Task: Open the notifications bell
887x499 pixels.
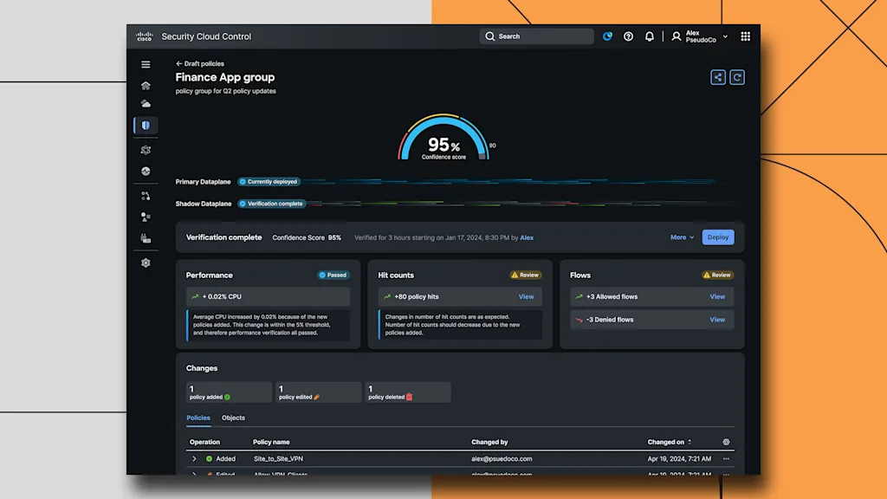Action: 650,36
